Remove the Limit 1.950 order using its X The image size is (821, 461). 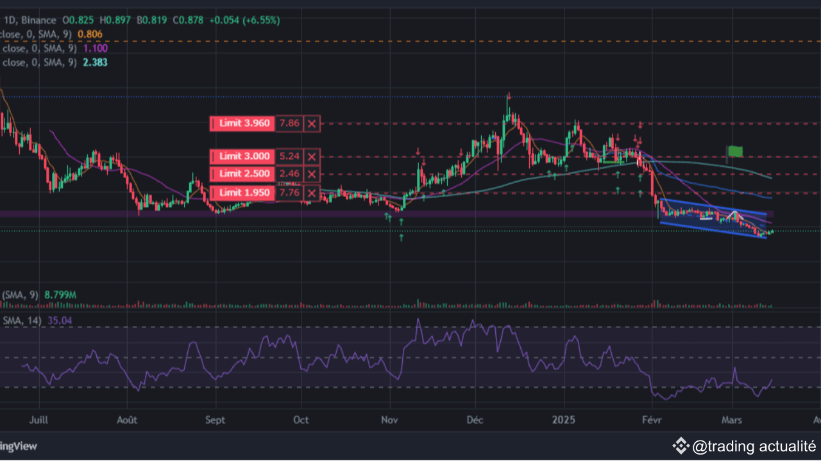(x=311, y=193)
